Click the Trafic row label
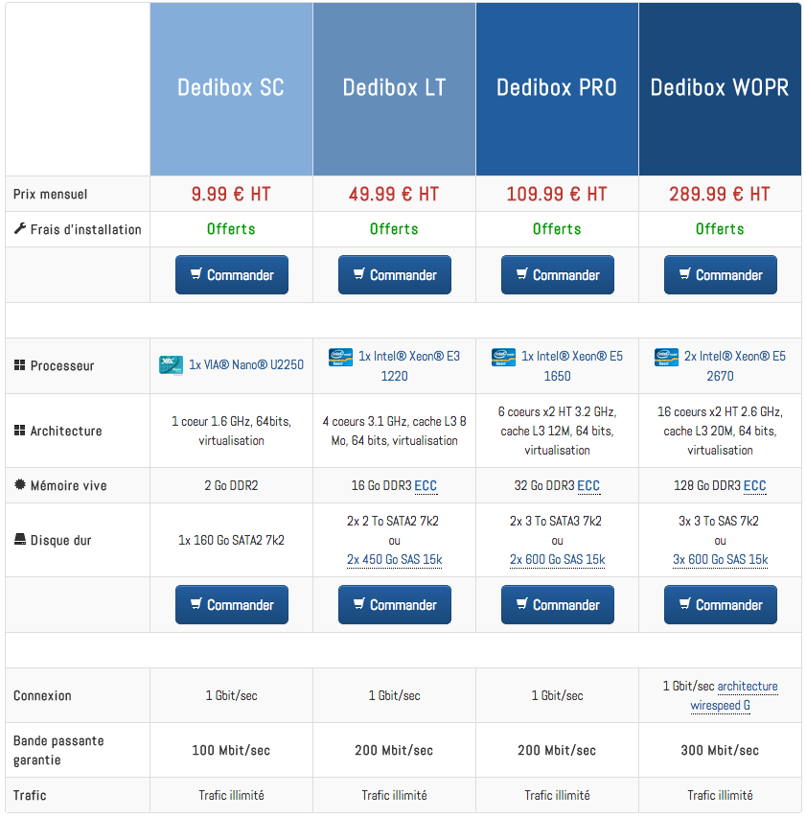806x818 pixels. [x=30, y=795]
